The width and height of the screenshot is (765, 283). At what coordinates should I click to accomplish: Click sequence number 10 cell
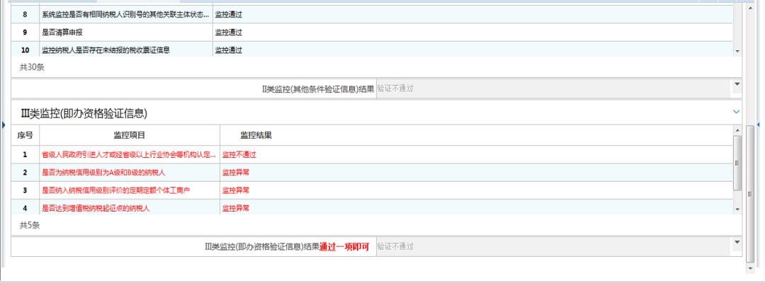tap(25, 50)
